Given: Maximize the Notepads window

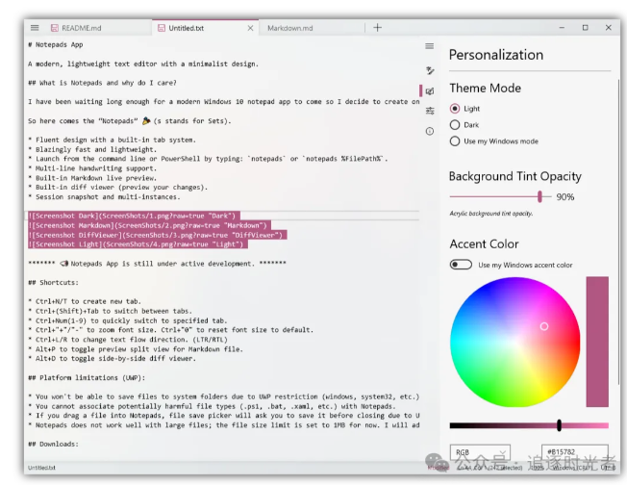Looking at the screenshot, I should click(585, 28).
